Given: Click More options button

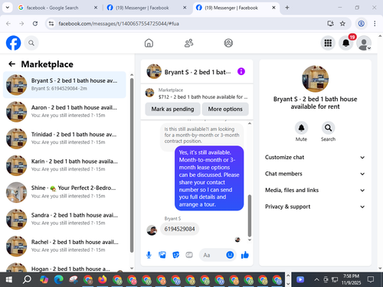Looking at the screenshot, I should point(225,109).
